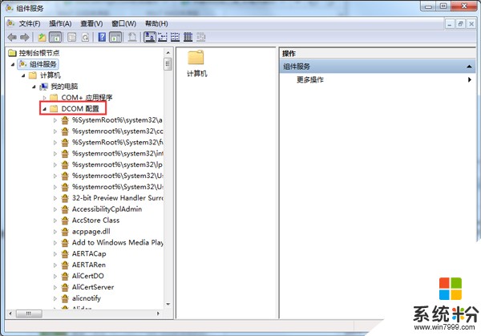Click the Refresh toolbar icon
481x336 pixels.
[85, 38]
